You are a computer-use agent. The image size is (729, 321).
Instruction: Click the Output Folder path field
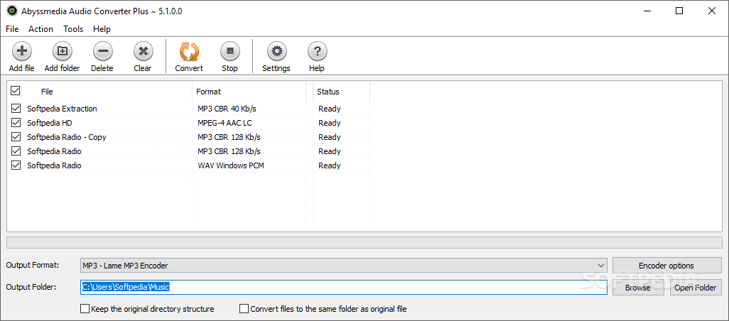click(344, 287)
